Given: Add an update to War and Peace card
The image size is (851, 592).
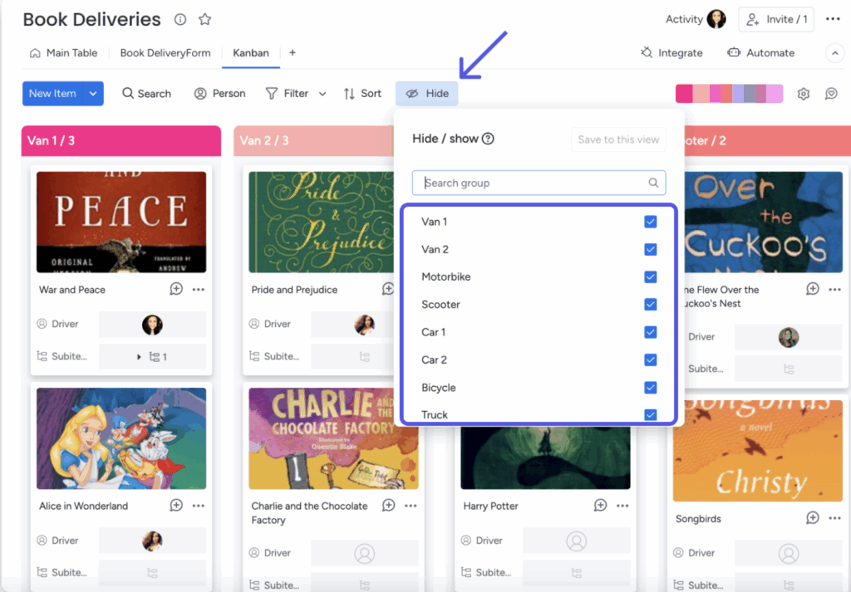Looking at the screenshot, I should click(x=176, y=289).
